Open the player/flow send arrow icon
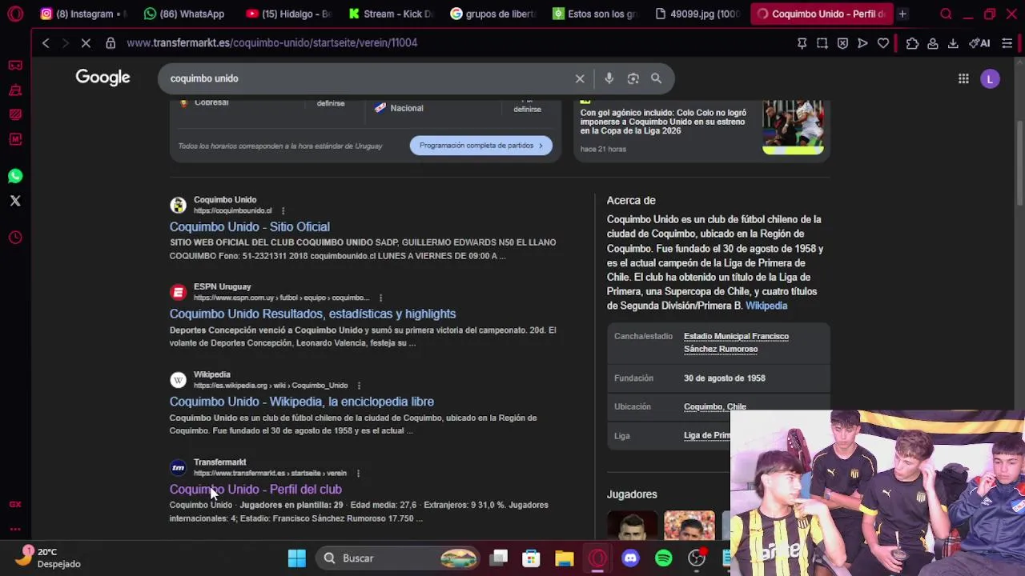This screenshot has width=1025, height=576. (x=862, y=43)
